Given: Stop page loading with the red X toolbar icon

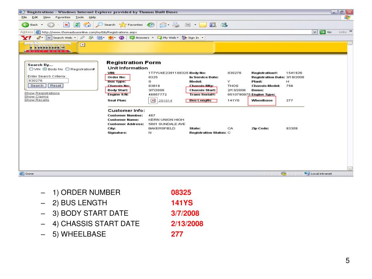Looking at the screenshot, I should pyautogui.click(x=66, y=25).
